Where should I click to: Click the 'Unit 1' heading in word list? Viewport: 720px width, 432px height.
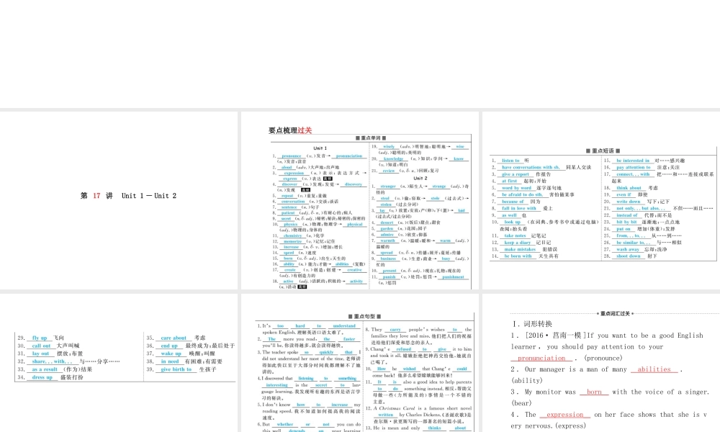(x=320, y=148)
